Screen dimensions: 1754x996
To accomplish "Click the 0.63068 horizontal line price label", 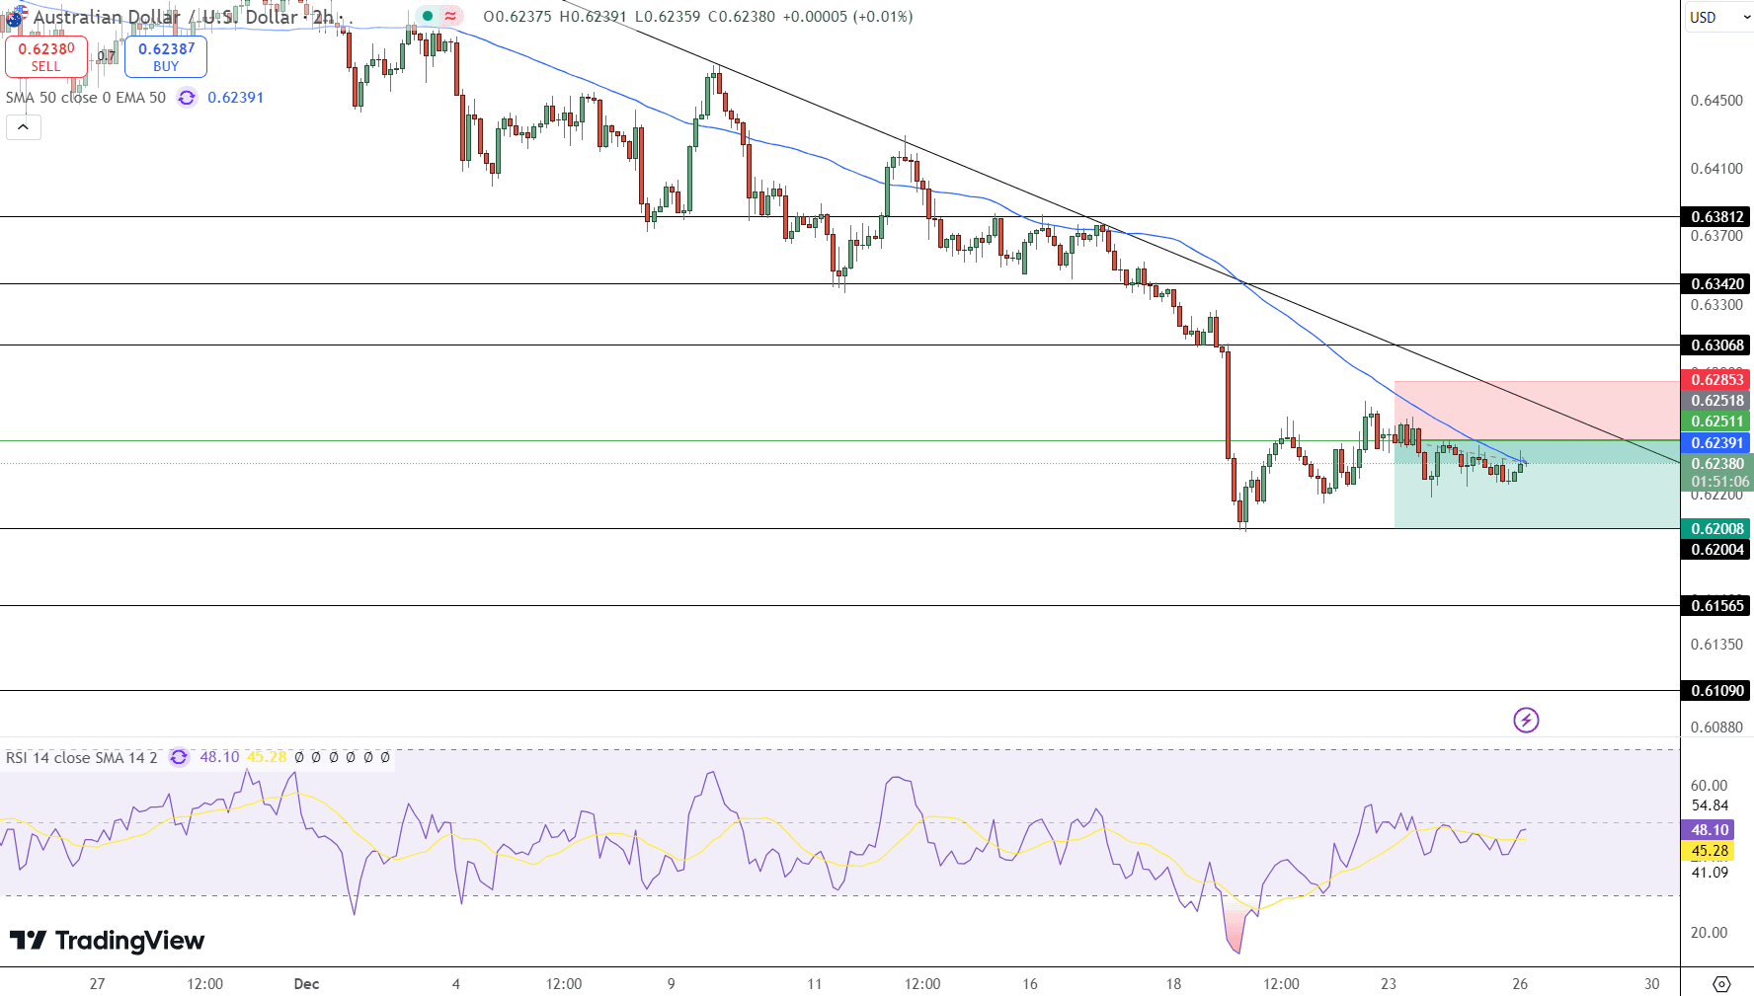I will [x=1716, y=345].
